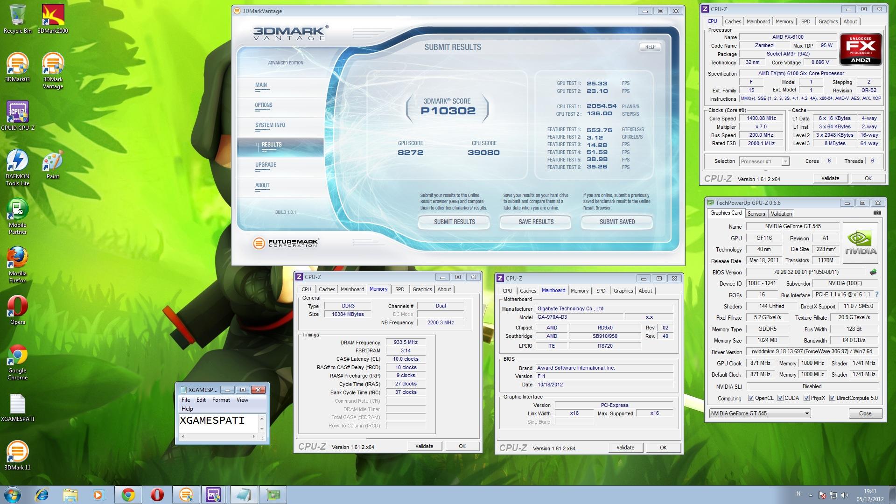Toggle the OpenCL checkbox in GPU-Z
896x504 pixels.
[x=751, y=398]
